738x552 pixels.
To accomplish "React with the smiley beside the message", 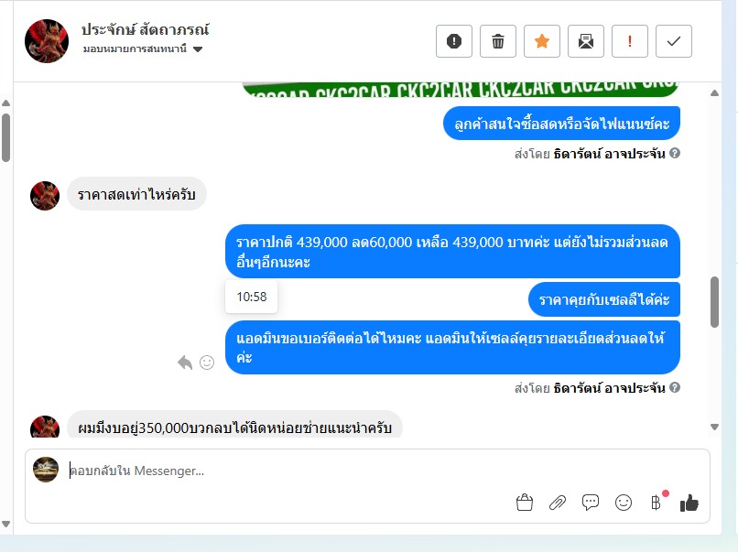I will [x=207, y=363].
